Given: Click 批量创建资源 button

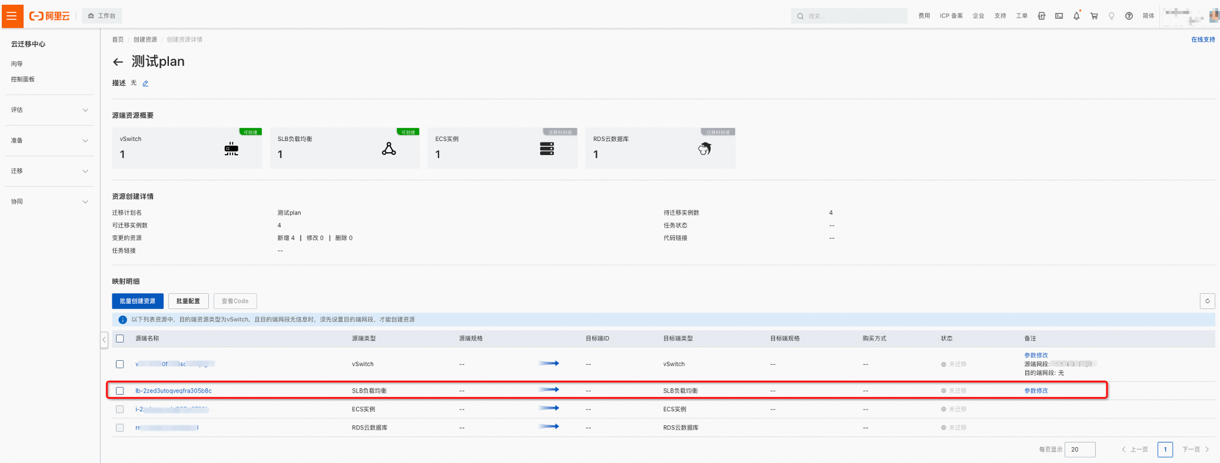Looking at the screenshot, I should 138,301.
